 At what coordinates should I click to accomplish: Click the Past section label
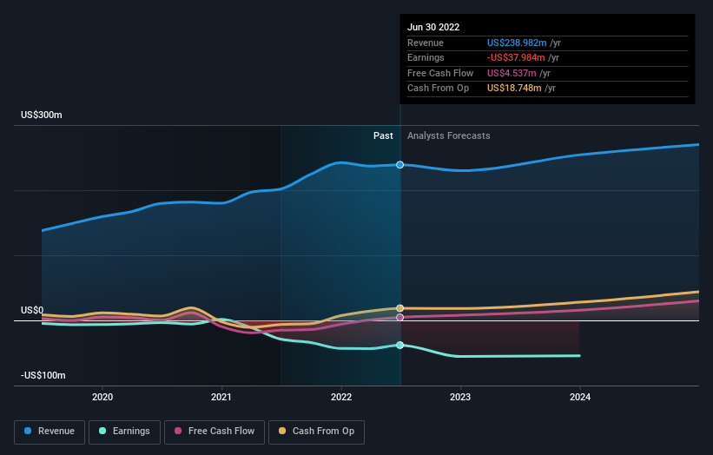point(383,135)
